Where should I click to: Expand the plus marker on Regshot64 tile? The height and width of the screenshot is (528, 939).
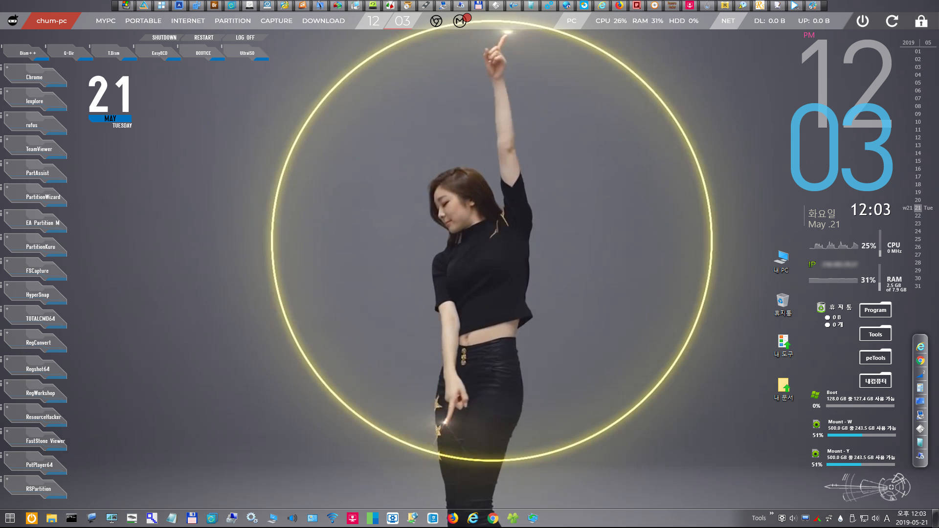pyautogui.click(x=7, y=359)
